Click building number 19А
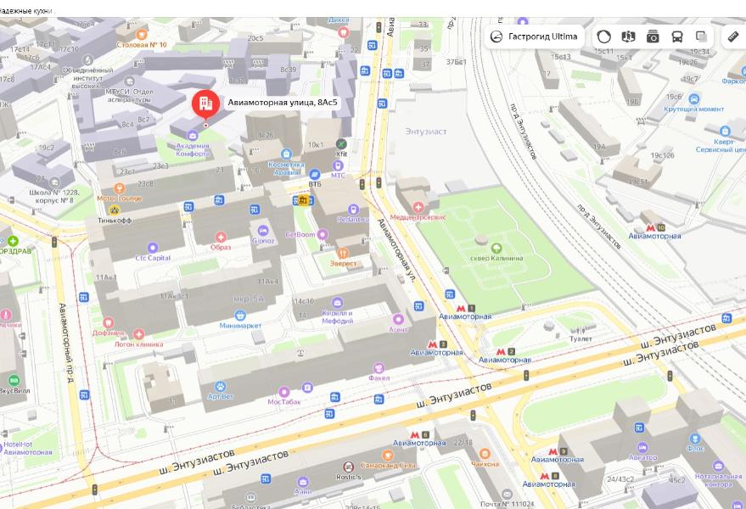This screenshot has height=509, width=746. point(599,147)
